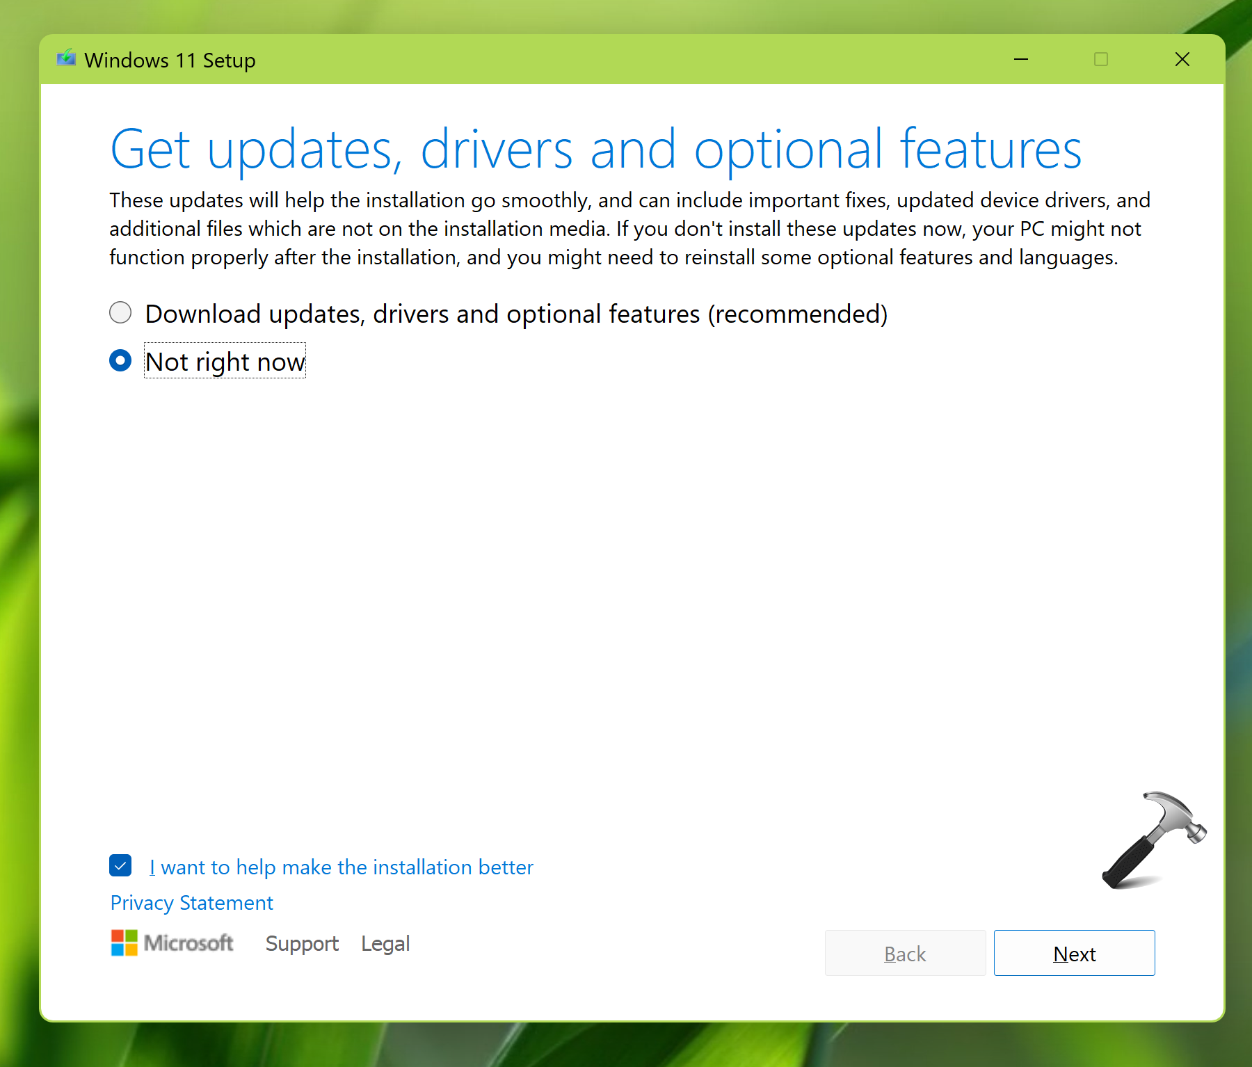The width and height of the screenshot is (1252, 1067).
Task: Click the 'Windows 11 Setup' title text
Action: (170, 61)
